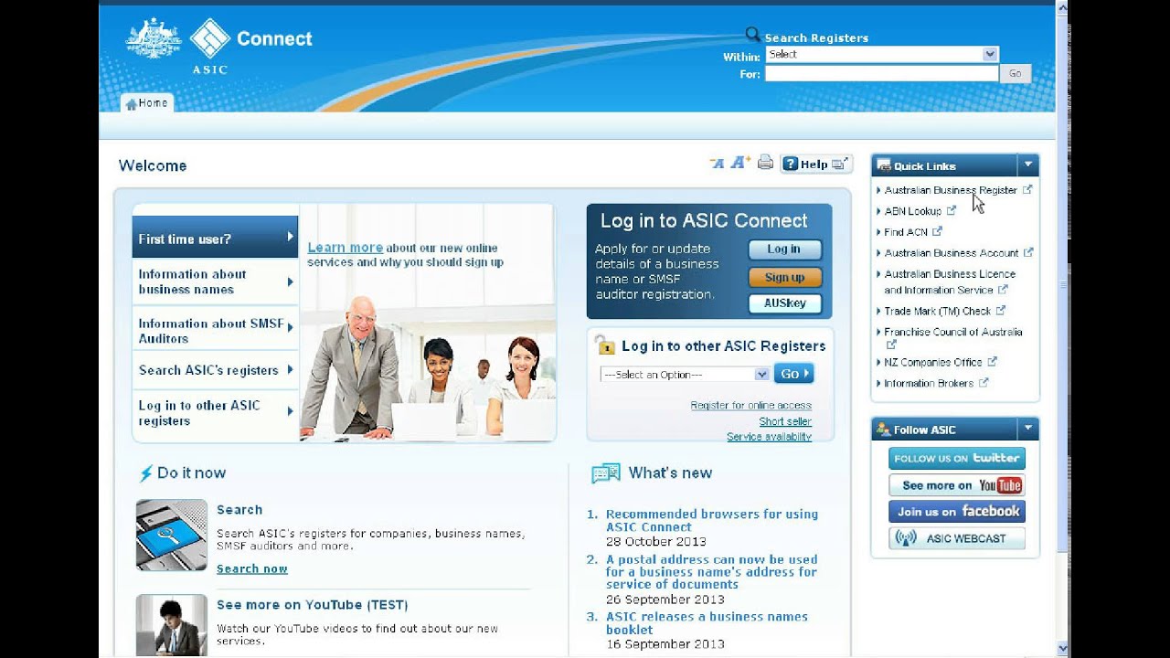Click the AUSkey button
This screenshot has width=1170, height=658.
point(784,303)
